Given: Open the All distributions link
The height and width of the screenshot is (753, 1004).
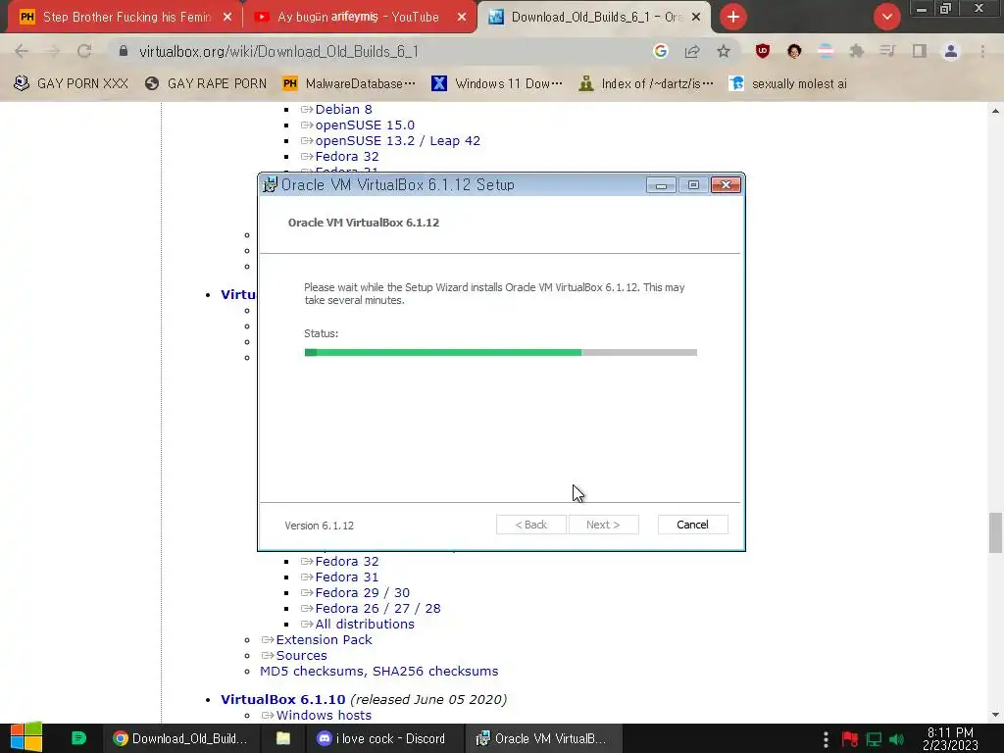Looking at the screenshot, I should coord(365,625).
